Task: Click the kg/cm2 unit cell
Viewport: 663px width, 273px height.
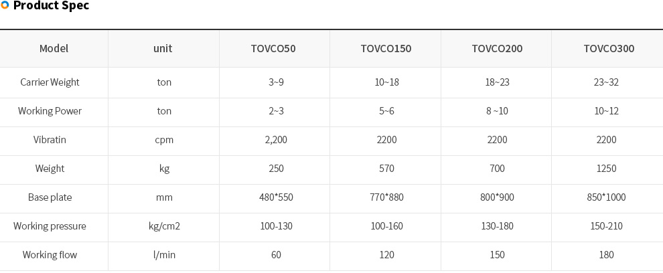Action: coord(164,225)
